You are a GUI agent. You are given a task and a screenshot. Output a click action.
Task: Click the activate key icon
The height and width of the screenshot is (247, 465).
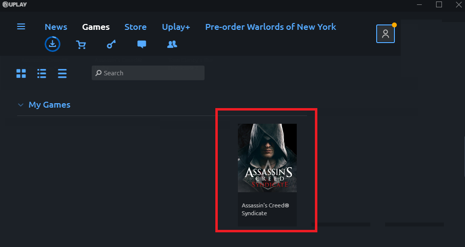point(111,45)
